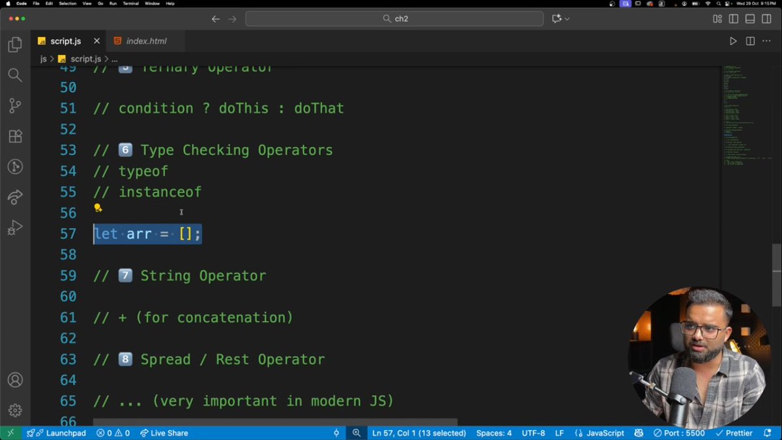The width and height of the screenshot is (782, 440).
Task: Click the horizontal scrollbar under the code
Action: click(x=275, y=422)
